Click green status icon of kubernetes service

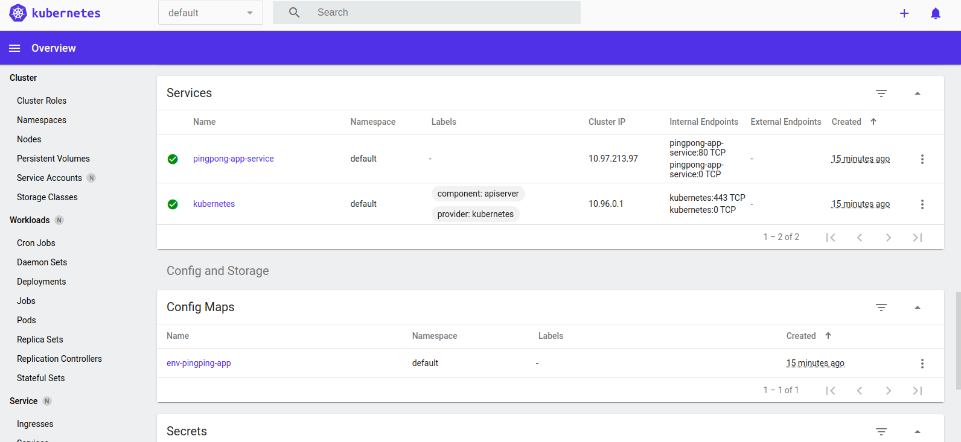click(173, 204)
